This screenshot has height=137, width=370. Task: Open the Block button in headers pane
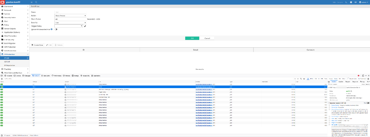363,84
